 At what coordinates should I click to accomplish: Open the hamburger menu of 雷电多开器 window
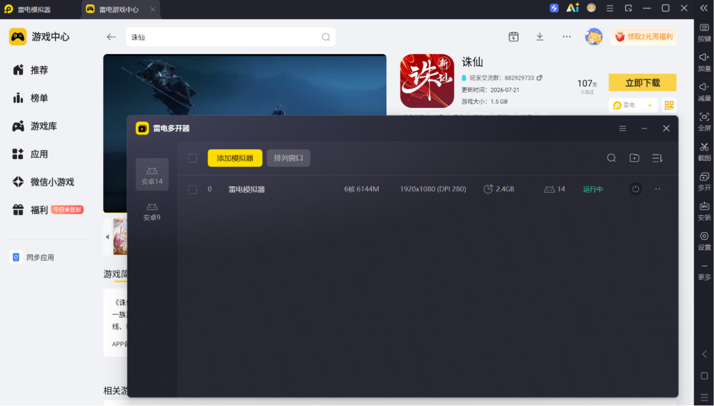point(623,128)
